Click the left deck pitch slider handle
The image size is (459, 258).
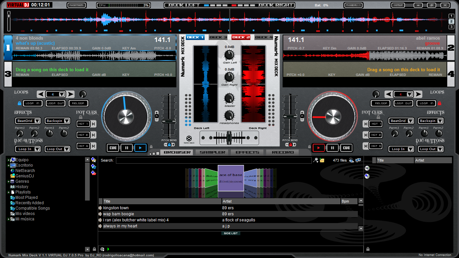[x=169, y=121]
